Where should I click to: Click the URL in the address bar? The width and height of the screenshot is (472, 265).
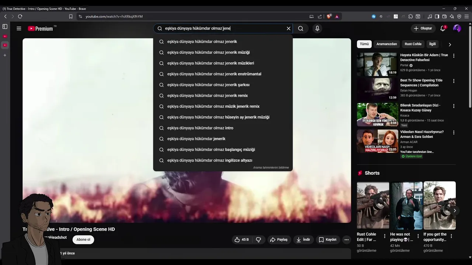pos(114,17)
